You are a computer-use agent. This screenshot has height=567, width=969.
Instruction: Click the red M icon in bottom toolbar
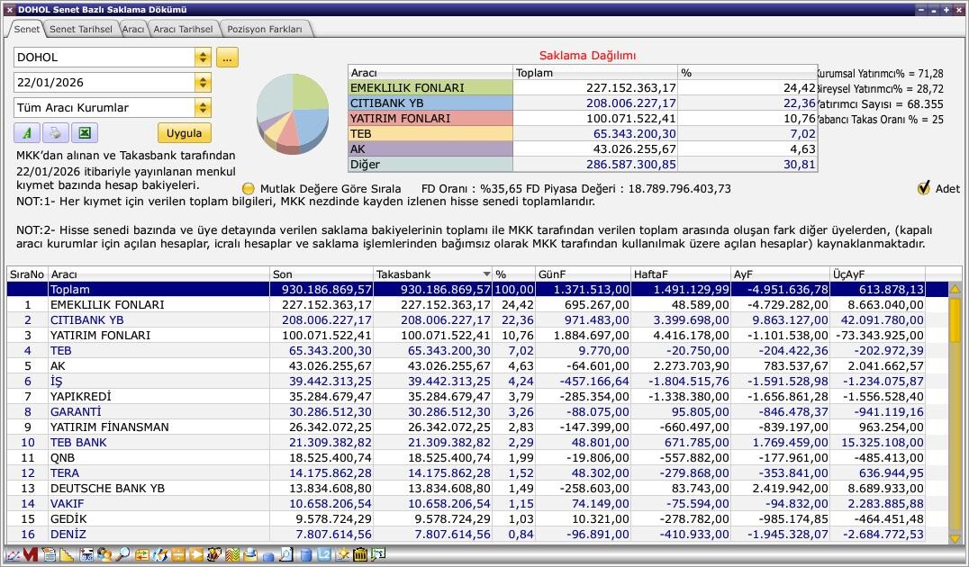30,555
